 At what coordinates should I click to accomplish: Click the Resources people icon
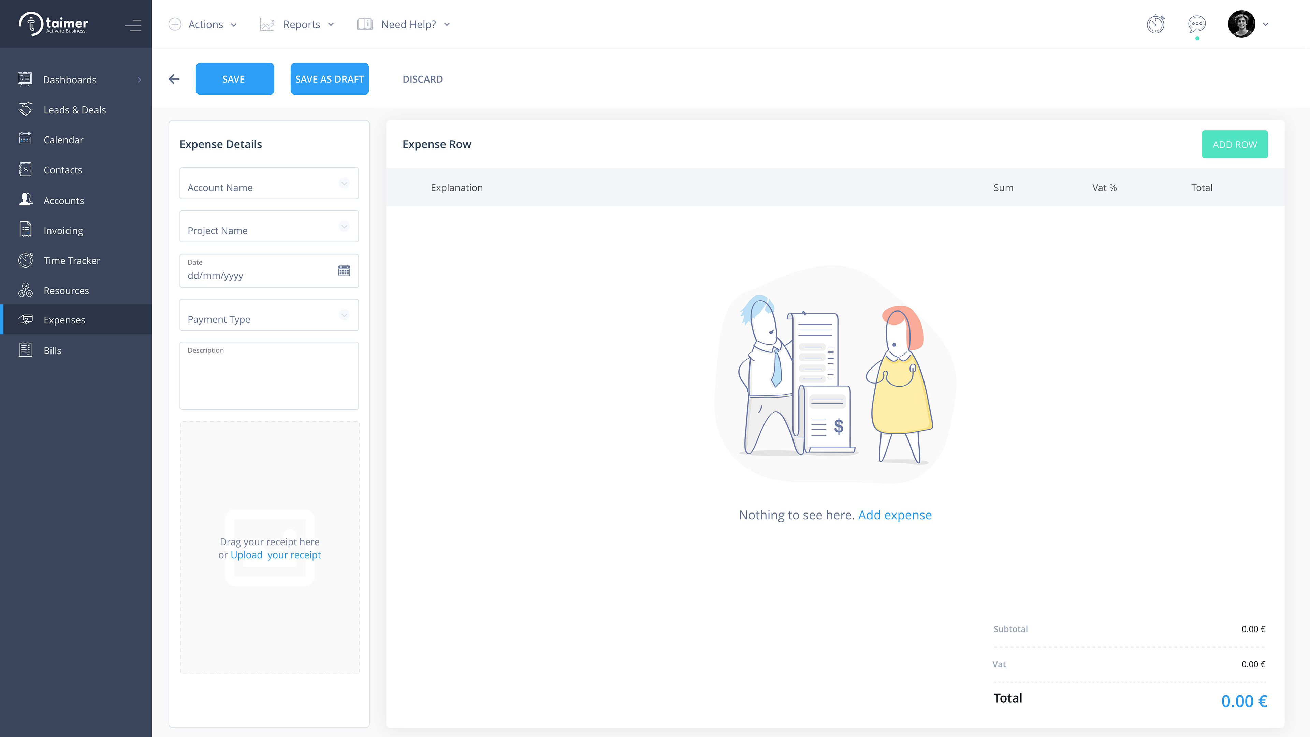pyautogui.click(x=26, y=290)
